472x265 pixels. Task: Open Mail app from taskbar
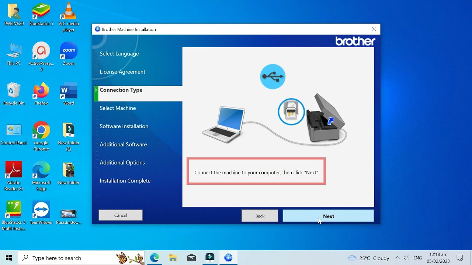pos(191,258)
